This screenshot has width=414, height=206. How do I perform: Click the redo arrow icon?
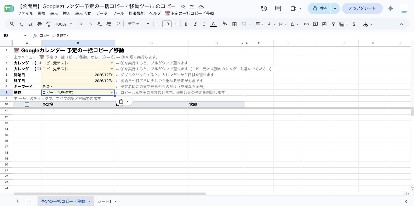(31, 24)
